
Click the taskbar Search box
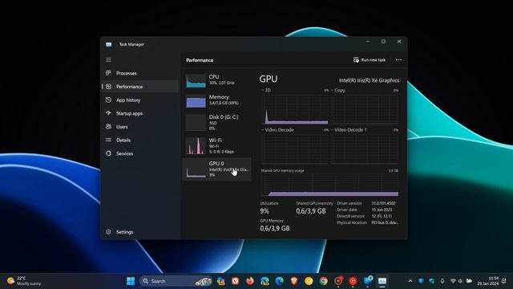pos(176,281)
